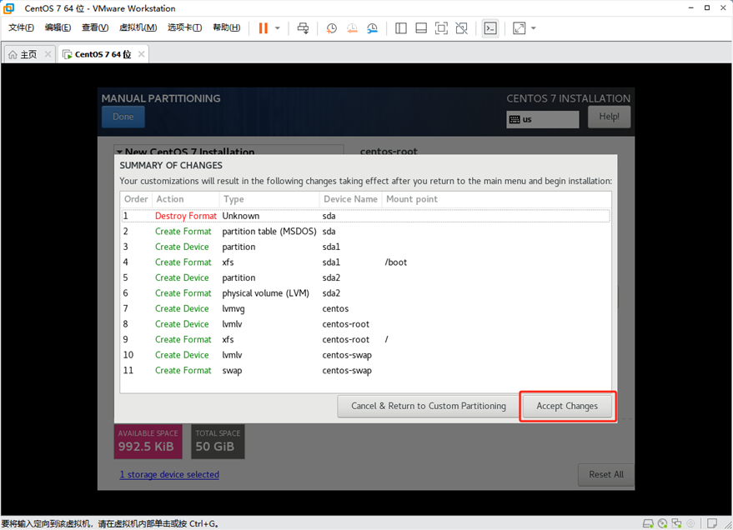This screenshot has height=530, width=733.
Task: Send Ctrl+Alt+Del to the virtual machine
Action: [x=303, y=28]
